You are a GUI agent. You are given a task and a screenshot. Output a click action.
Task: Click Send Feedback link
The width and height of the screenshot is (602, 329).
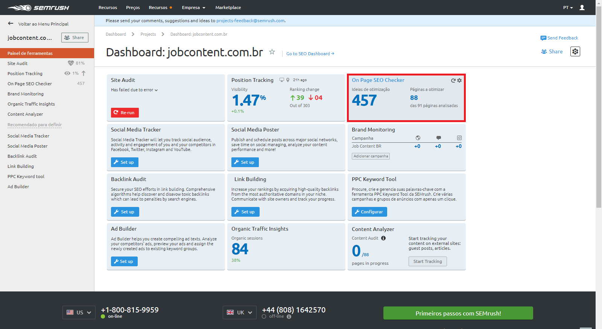(562, 38)
